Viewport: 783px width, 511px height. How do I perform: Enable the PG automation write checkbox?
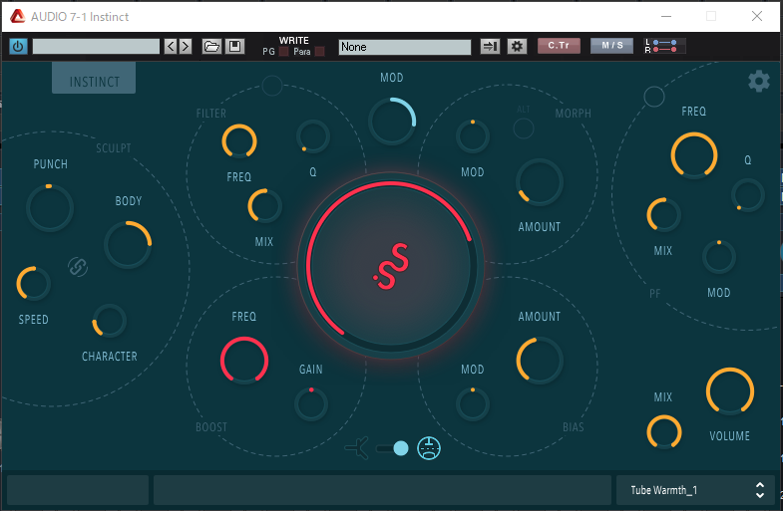click(283, 52)
